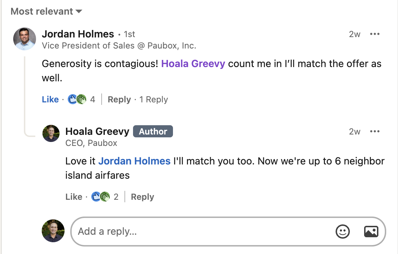Open the emoji picker
This screenshot has width=398, height=254.
343,232
